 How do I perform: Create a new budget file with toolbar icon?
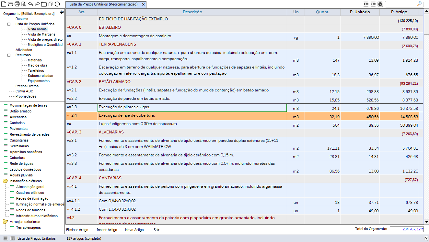[4, 4]
